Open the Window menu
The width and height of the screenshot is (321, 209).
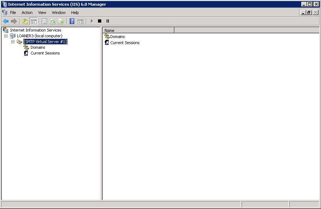pos(59,13)
